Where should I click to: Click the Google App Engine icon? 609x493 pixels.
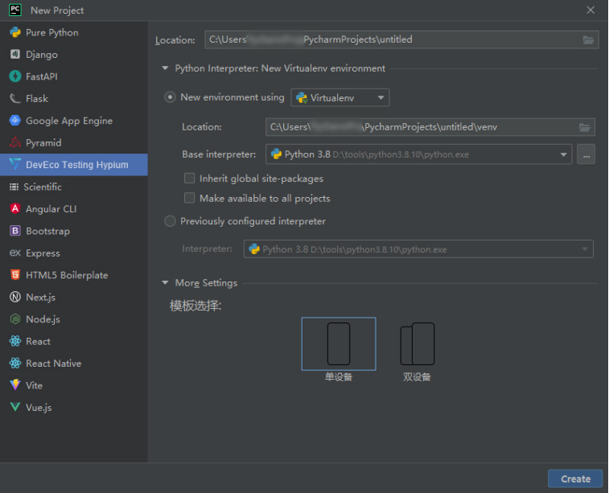[x=14, y=121]
